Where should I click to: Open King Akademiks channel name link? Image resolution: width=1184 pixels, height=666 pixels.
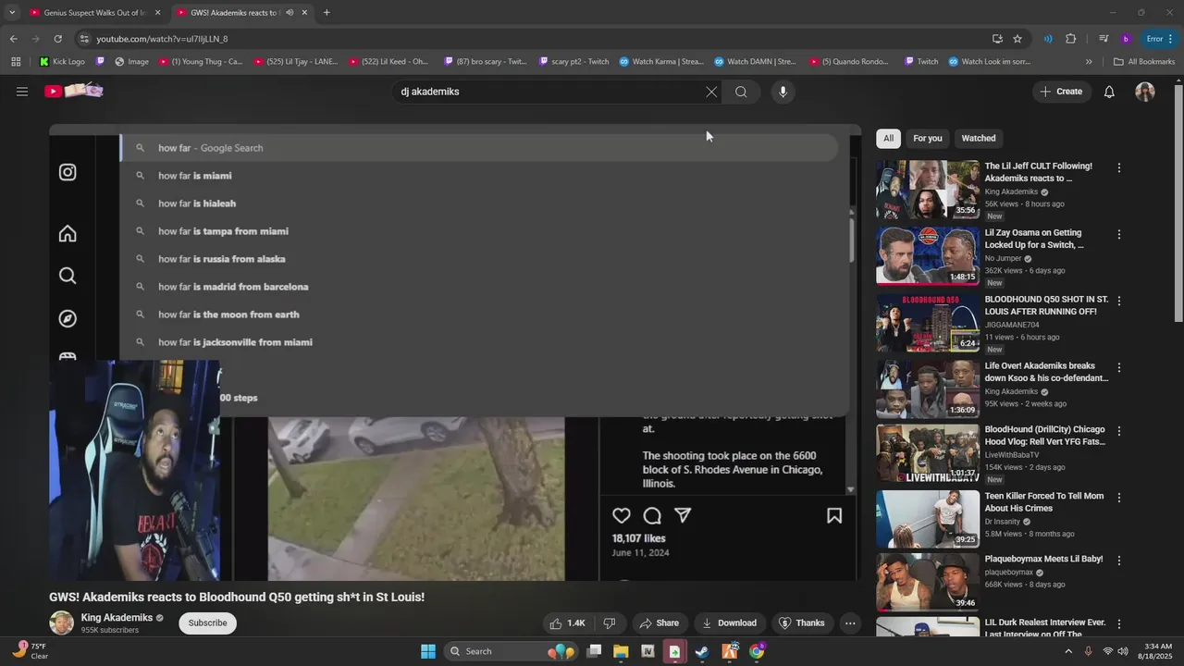tap(117, 618)
